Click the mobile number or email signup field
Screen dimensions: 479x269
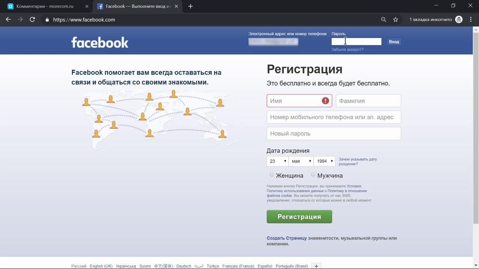(334, 117)
